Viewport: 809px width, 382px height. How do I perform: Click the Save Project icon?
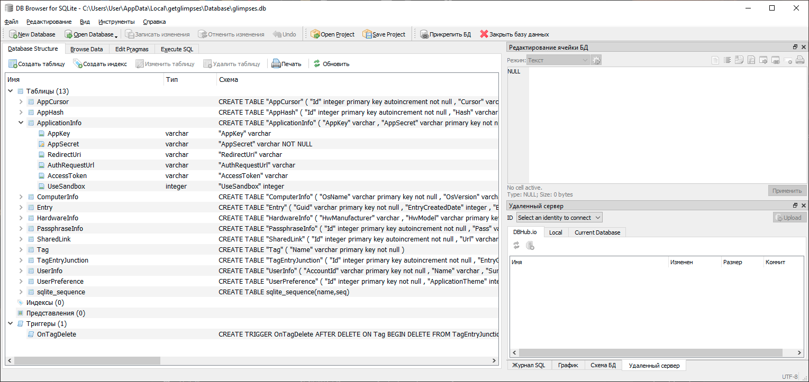[367, 34]
